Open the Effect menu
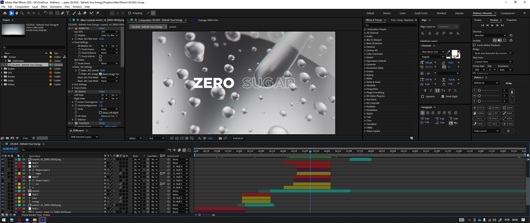 coord(44,7)
